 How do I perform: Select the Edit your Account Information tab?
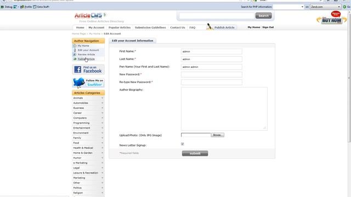pos(133,40)
